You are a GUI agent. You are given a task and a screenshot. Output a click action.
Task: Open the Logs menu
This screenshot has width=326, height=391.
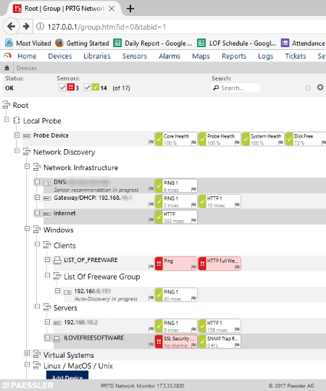click(x=266, y=56)
